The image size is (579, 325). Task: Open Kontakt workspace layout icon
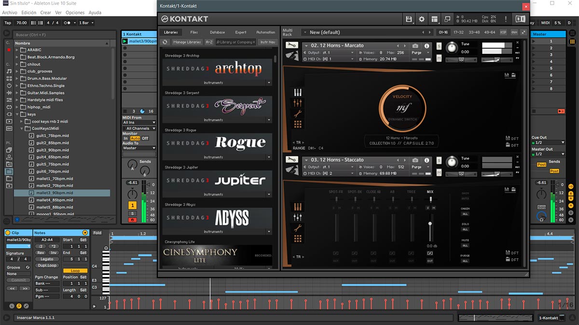[x=435, y=19]
